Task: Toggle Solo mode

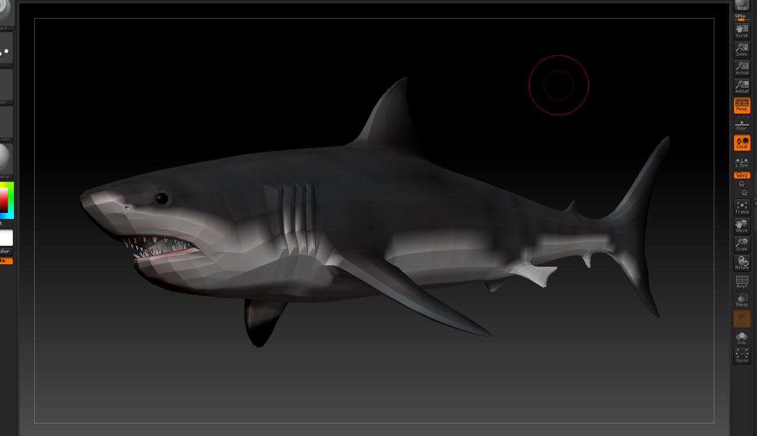Action: point(741,338)
